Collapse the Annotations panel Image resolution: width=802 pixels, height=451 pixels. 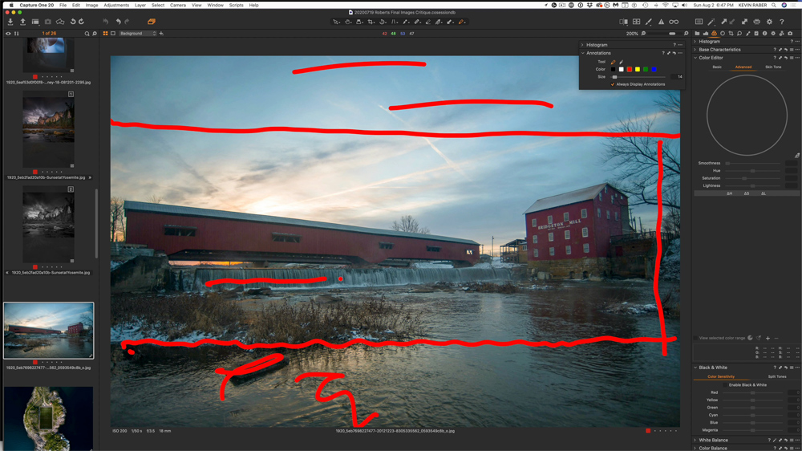[x=583, y=53]
